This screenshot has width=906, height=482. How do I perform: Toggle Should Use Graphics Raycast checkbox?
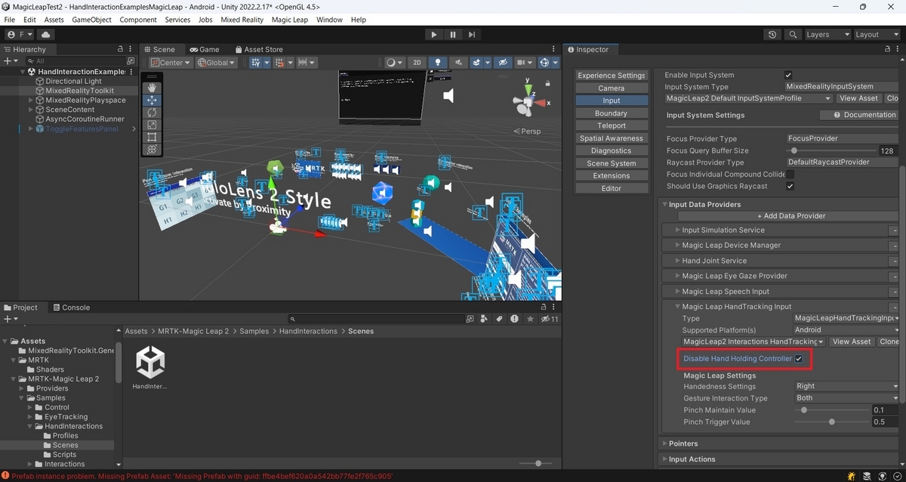click(790, 186)
